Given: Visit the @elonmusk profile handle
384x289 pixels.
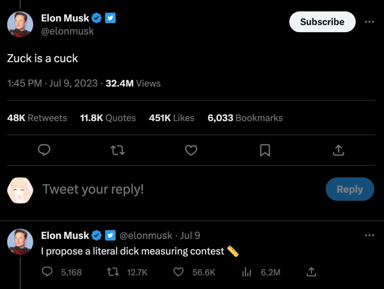Looking at the screenshot, I should [67, 31].
